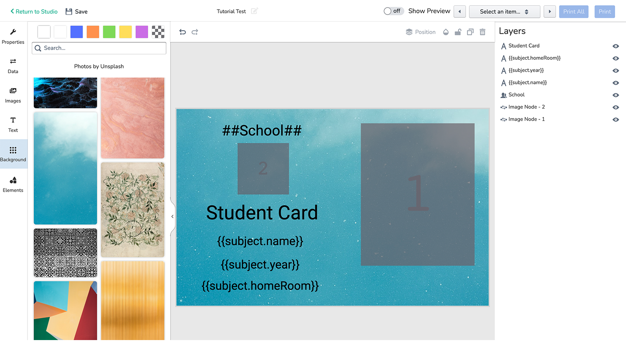
Task: Choose the golden stripes photo
Action: [133, 301]
